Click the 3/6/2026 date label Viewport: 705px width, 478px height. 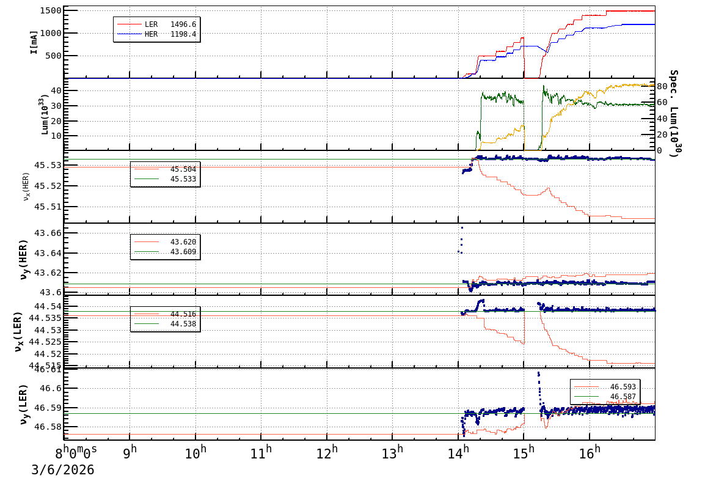[63, 470]
